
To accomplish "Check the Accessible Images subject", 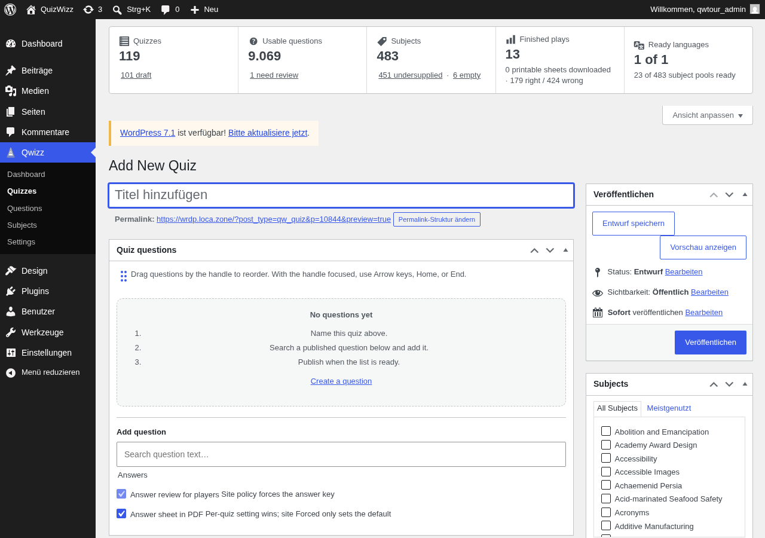I will click(x=606, y=472).
